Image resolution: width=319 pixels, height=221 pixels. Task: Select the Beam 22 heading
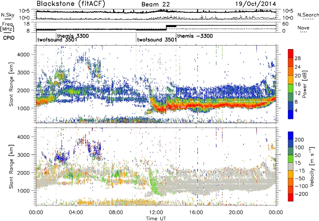coord(156,4)
